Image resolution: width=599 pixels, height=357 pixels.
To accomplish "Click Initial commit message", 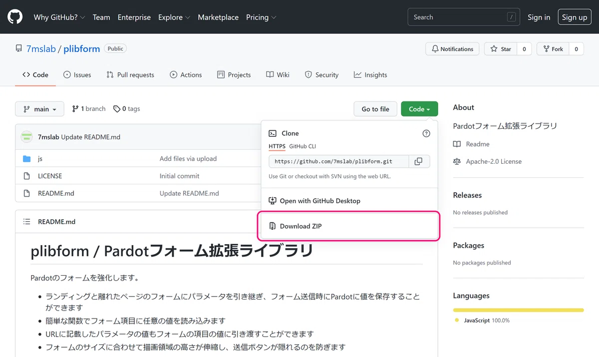I will [x=179, y=176].
